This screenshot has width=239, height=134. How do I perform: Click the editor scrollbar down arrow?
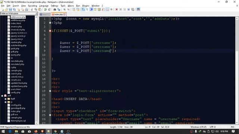(236, 123)
